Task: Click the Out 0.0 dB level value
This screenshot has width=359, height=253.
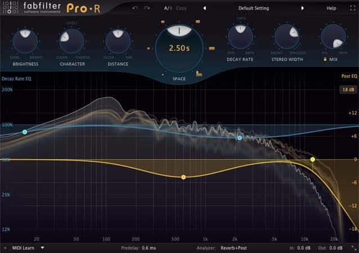Action: (x=336, y=248)
